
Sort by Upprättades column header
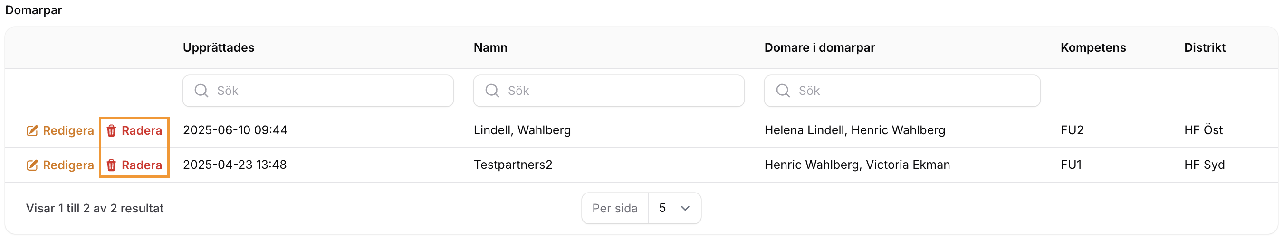click(218, 48)
